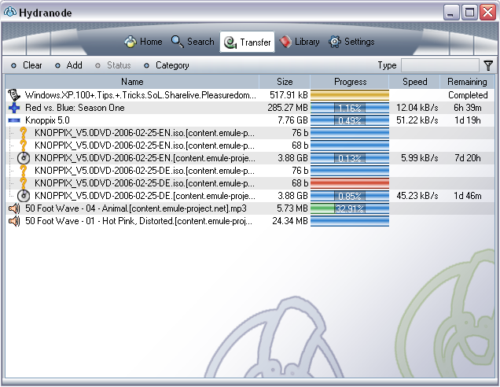This screenshot has height=387, width=500.
Task: Expand Red vs. Blue: Season One with plus icon
Action: [14, 108]
